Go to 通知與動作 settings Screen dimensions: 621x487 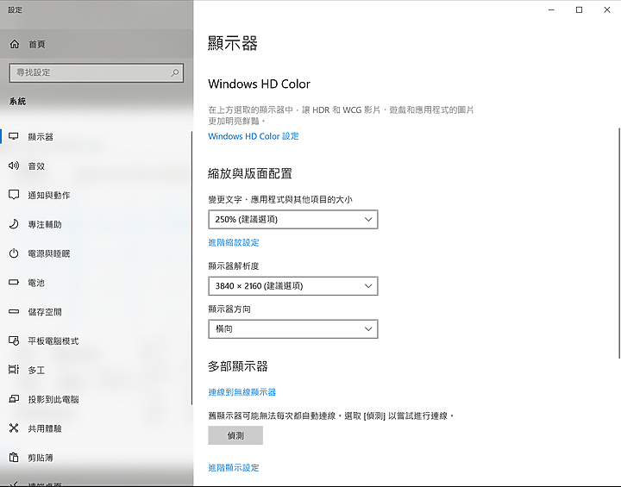tap(97, 195)
